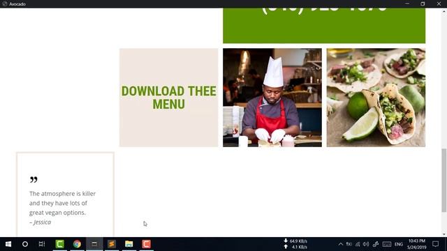Click the network speed meter in taskbar

[295, 244]
